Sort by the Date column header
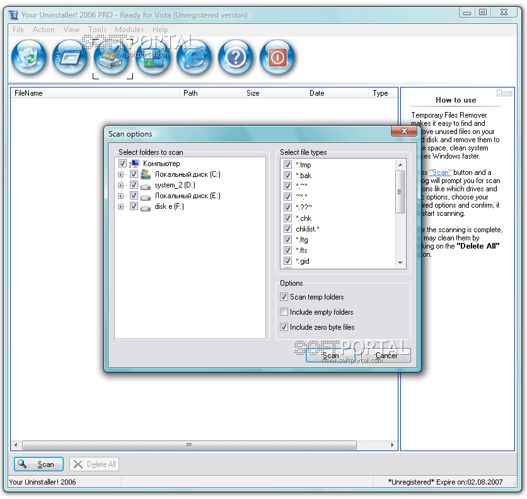The height and width of the screenshot is (499, 527). [x=337, y=93]
